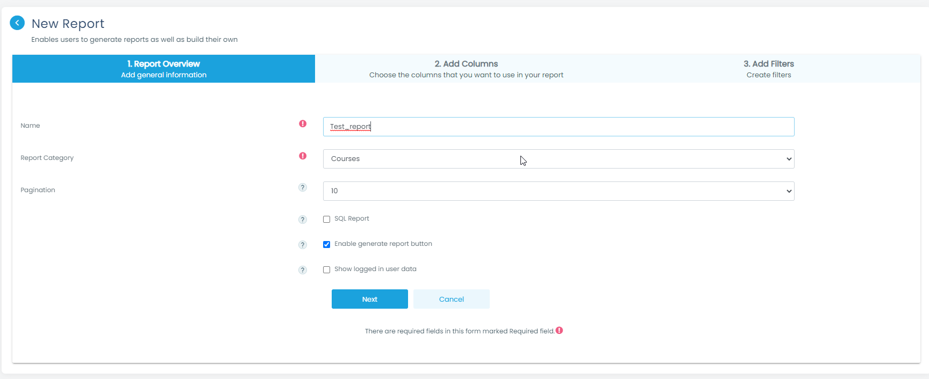Enable the SQL Report checkbox
Viewport: 929px width, 379px height.
click(x=326, y=219)
